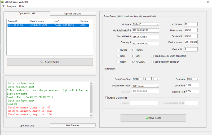Click the Version column header
The height and width of the screenshot is (135, 212).
pyautogui.click(x=84, y=21)
